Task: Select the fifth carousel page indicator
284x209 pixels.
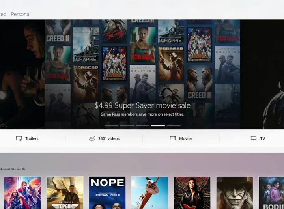Action: point(174,125)
